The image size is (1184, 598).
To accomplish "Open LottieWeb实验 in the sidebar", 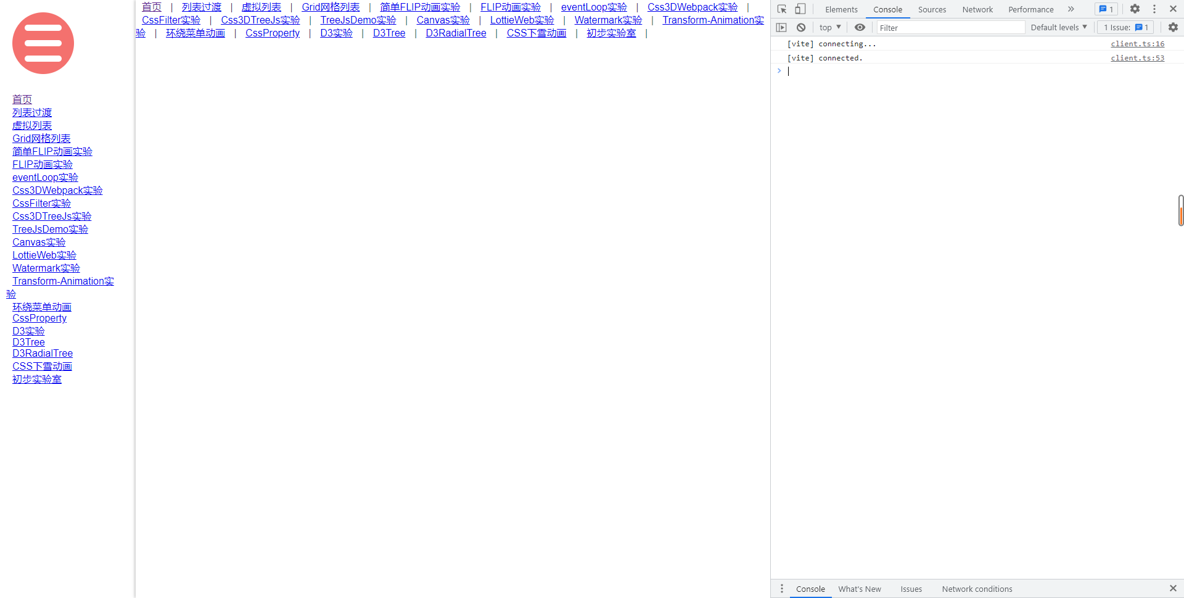I will click(44, 255).
